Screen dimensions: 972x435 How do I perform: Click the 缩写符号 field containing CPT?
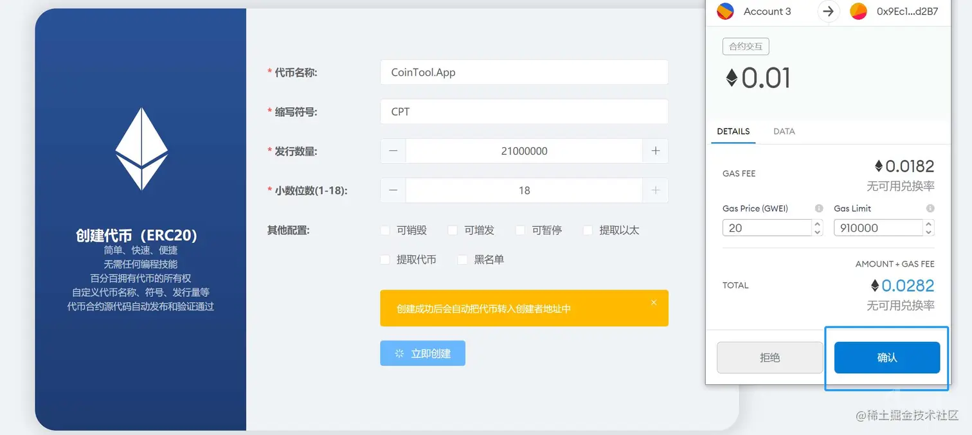pos(524,111)
